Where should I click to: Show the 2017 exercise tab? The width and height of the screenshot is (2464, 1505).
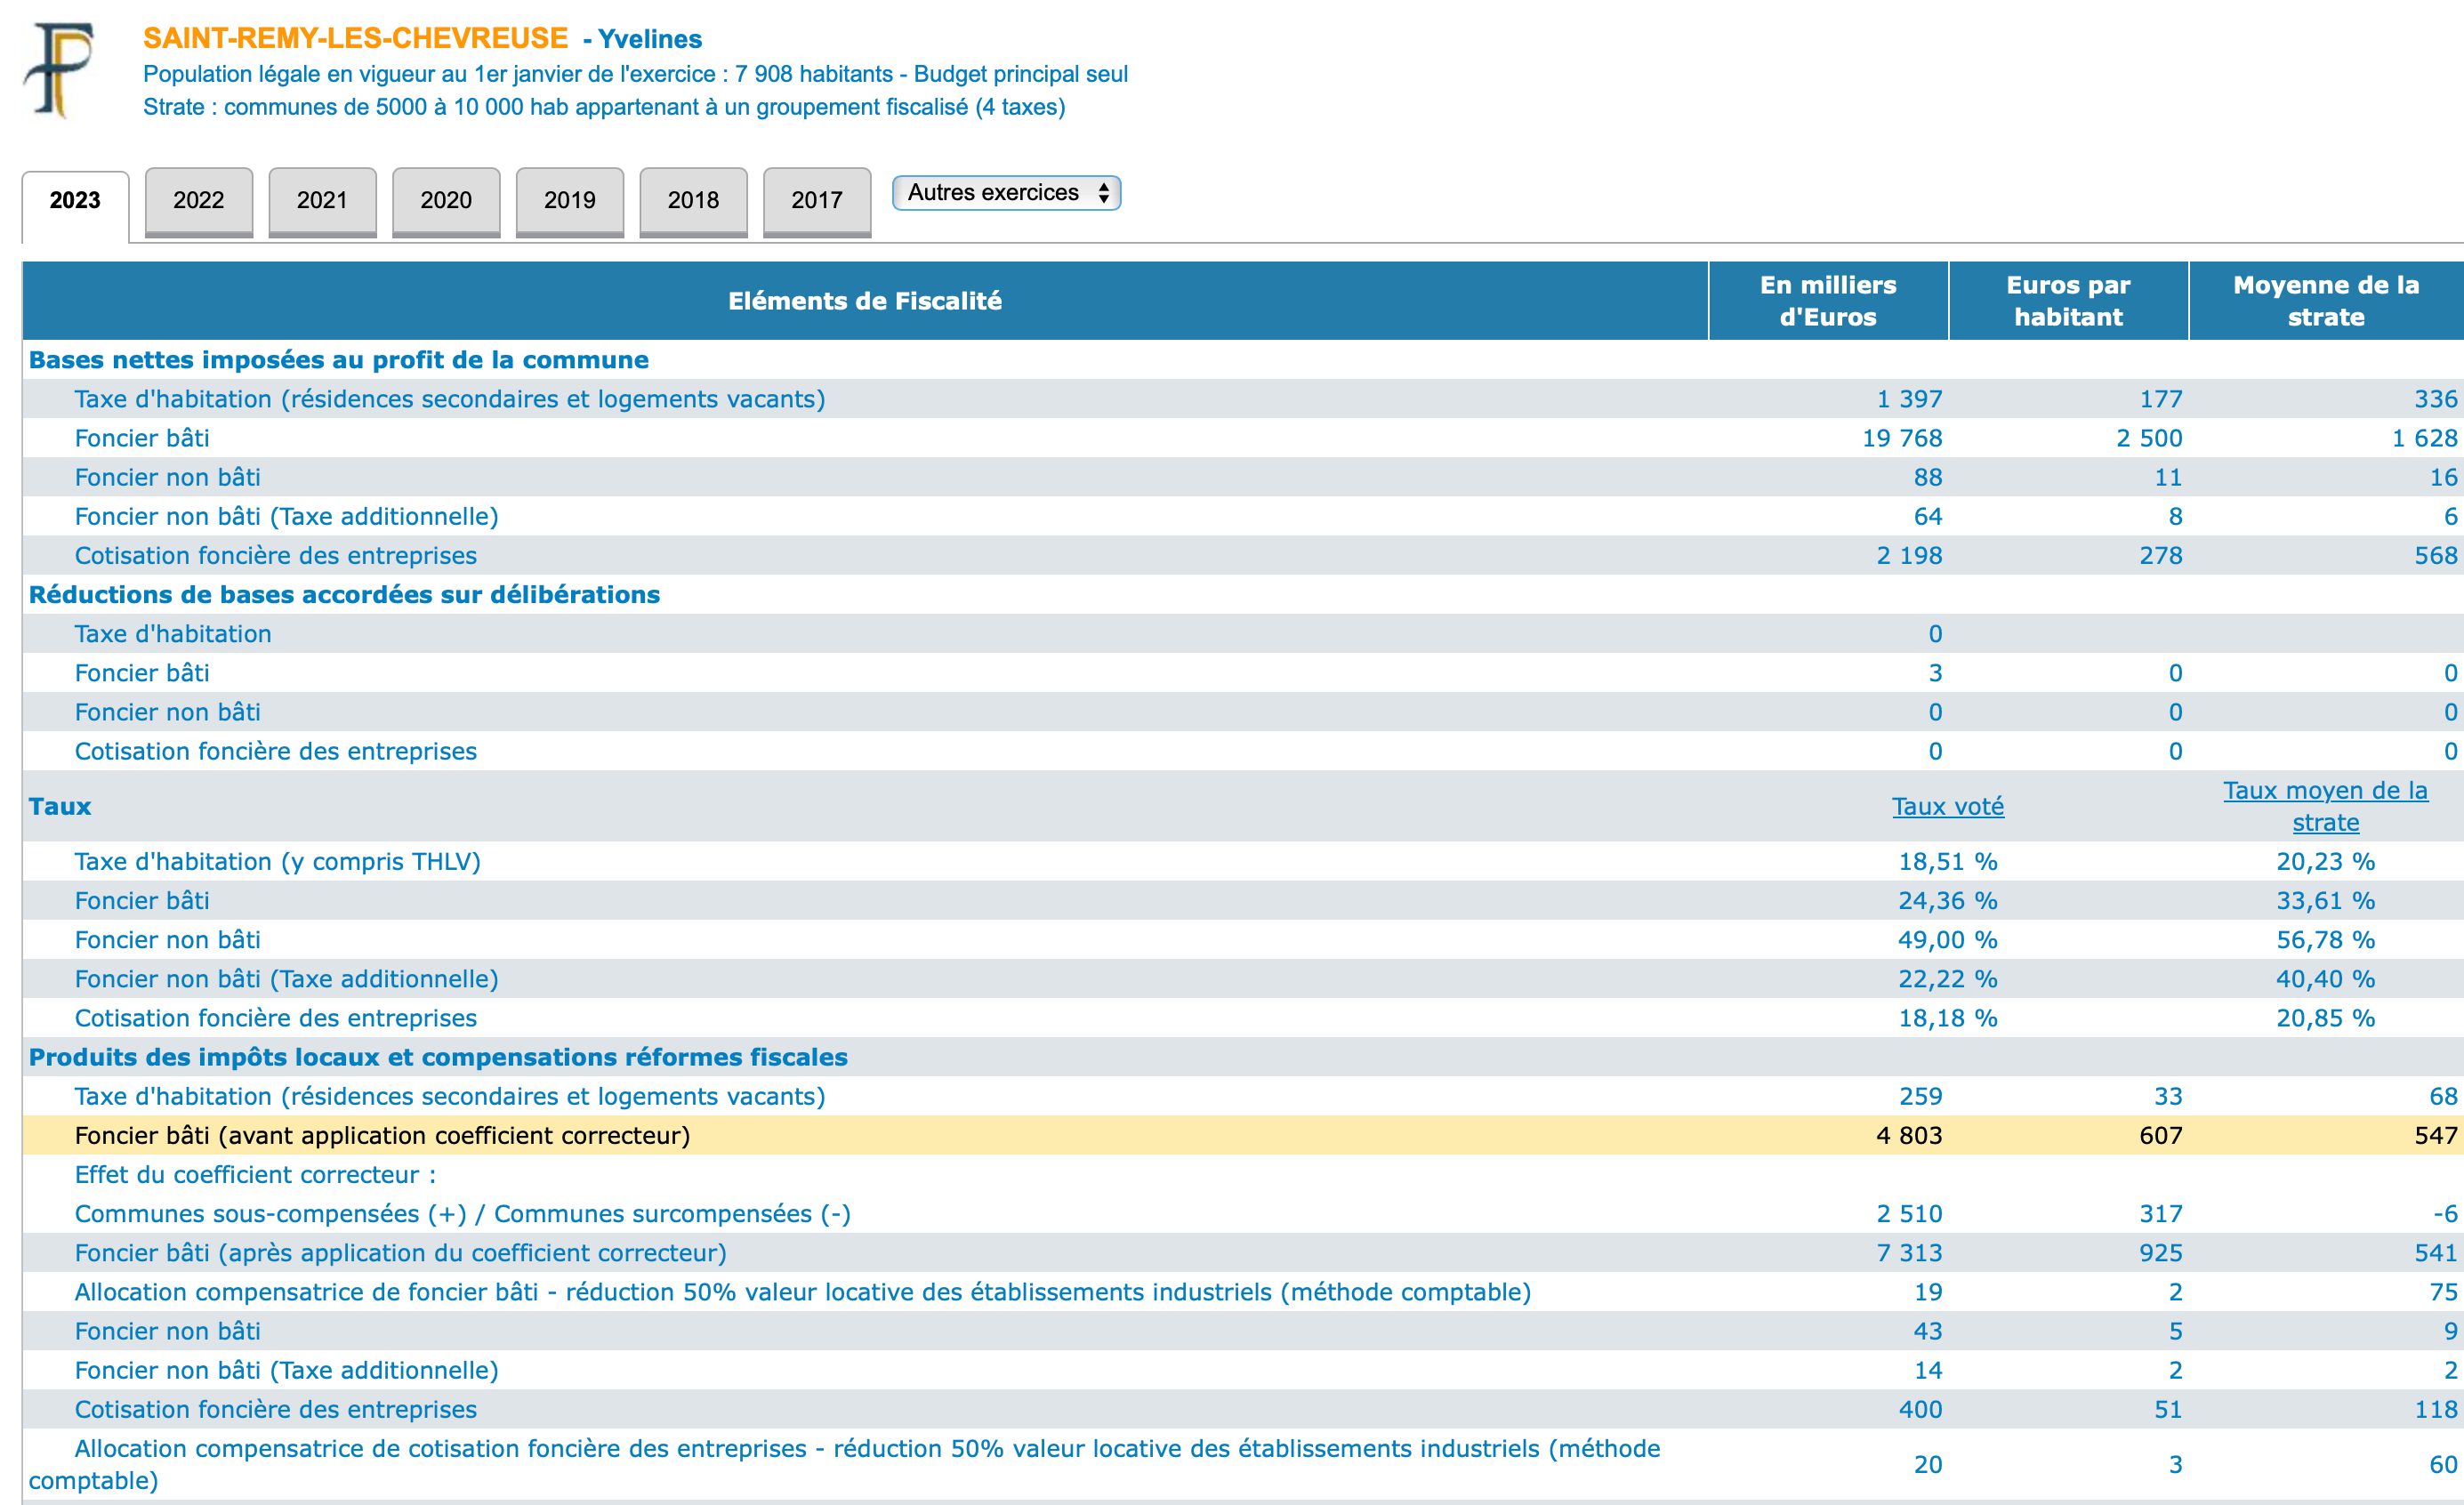pos(816,200)
